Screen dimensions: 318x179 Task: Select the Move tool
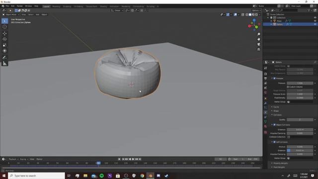pyautogui.click(x=4, y=33)
